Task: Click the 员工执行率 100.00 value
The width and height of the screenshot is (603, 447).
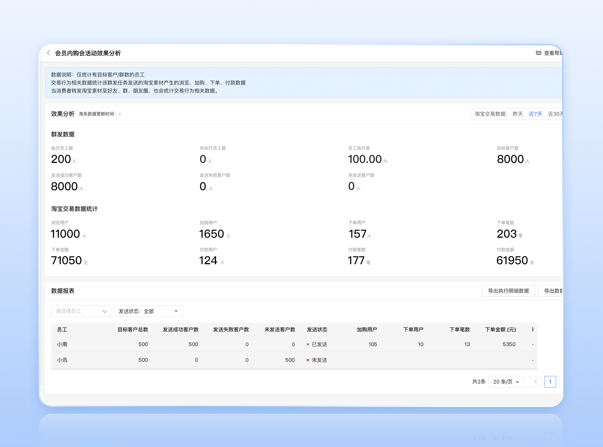Action: [x=365, y=159]
